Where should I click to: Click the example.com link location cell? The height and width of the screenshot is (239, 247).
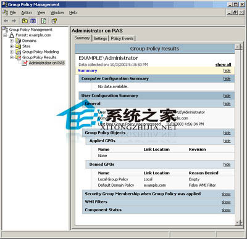tap(154, 185)
